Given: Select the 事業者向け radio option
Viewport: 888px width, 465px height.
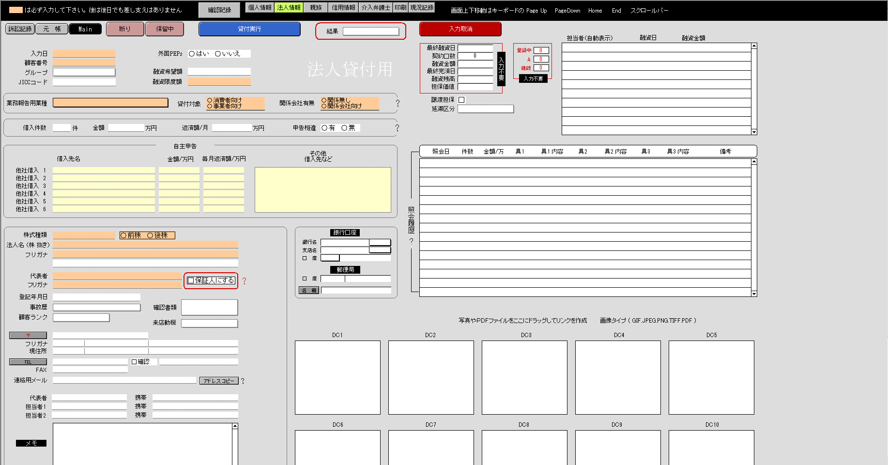Looking at the screenshot, I should [x=210, y=106].
